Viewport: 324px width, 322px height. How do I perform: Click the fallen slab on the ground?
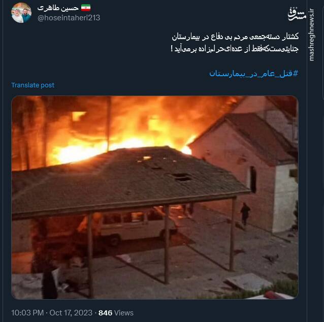pyautogui.click(x=248, y=282)
